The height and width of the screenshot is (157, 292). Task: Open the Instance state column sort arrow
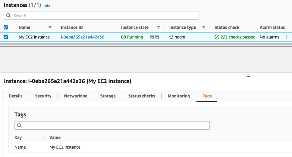click(x=159, y=27)
